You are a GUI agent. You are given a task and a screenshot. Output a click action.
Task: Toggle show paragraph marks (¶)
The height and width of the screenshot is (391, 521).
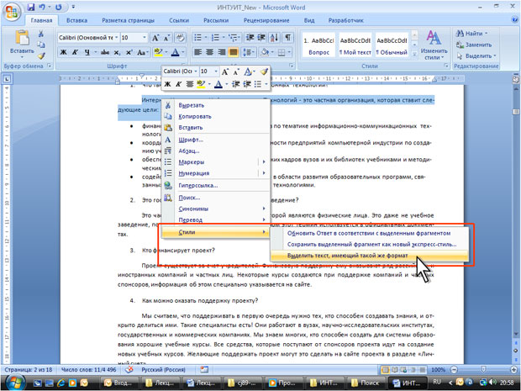287,38
